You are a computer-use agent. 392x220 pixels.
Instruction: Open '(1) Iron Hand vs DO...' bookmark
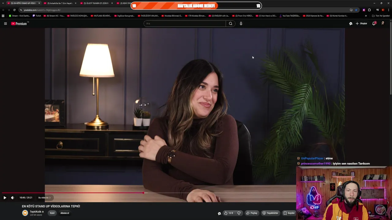pyautogui.click(x=266, y=16)
